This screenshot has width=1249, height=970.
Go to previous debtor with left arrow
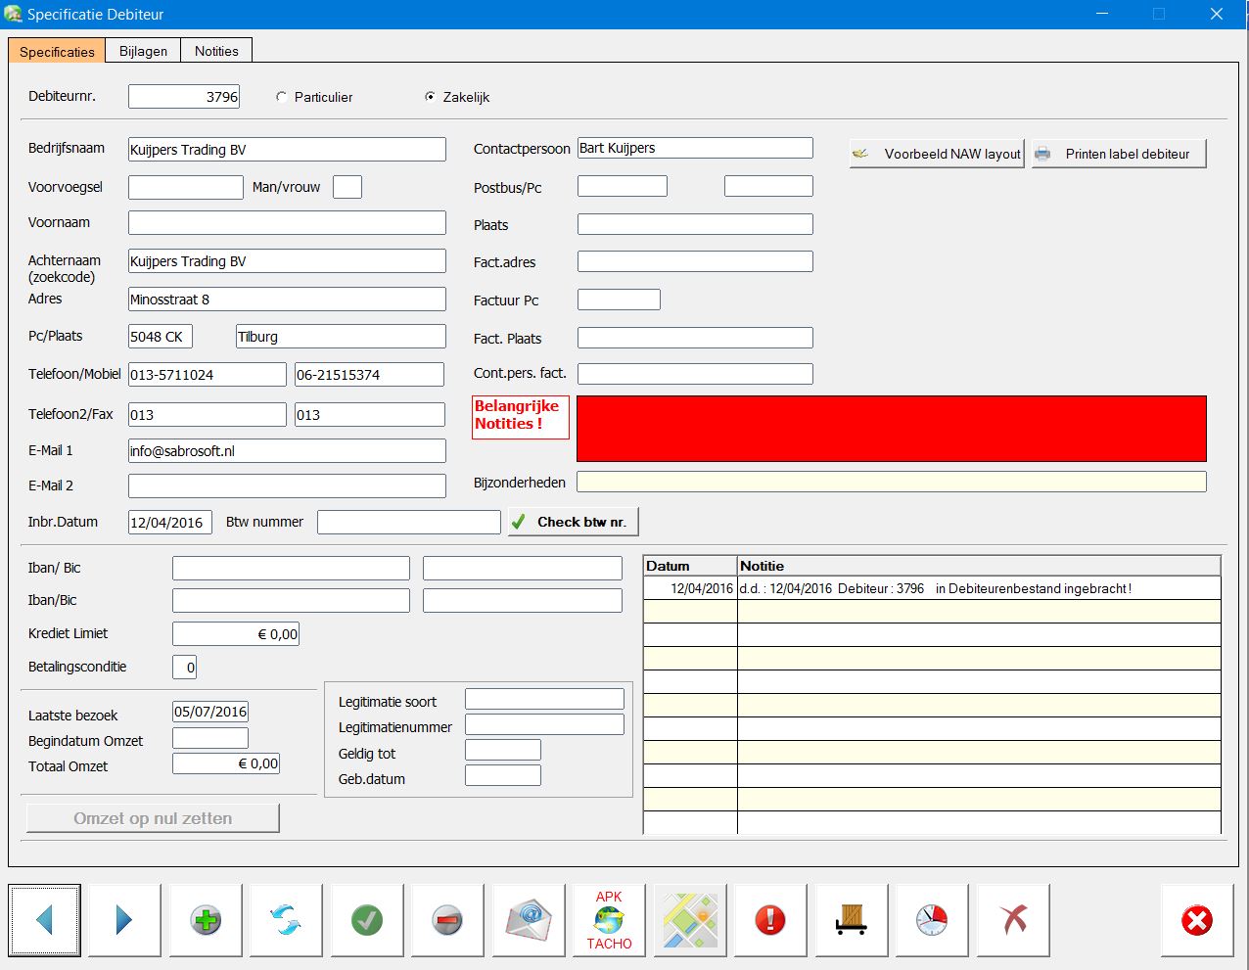[44, 920]
